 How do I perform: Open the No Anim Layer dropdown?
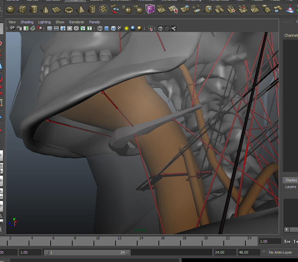pos(280,252)
